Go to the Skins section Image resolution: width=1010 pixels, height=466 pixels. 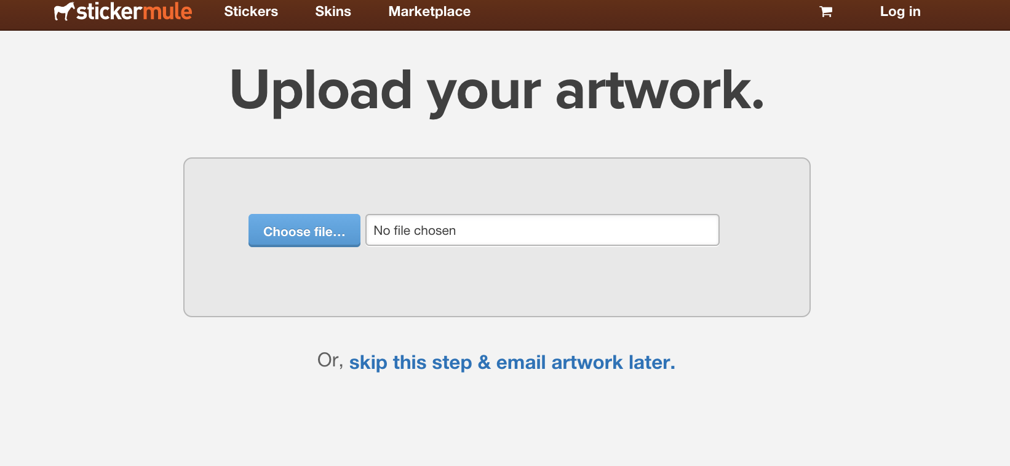333,12
